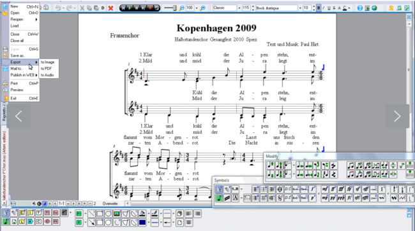Click text A tool in Symbols panel
The height and width of the screenshot is (231, 415).
(x=236, y=198)
